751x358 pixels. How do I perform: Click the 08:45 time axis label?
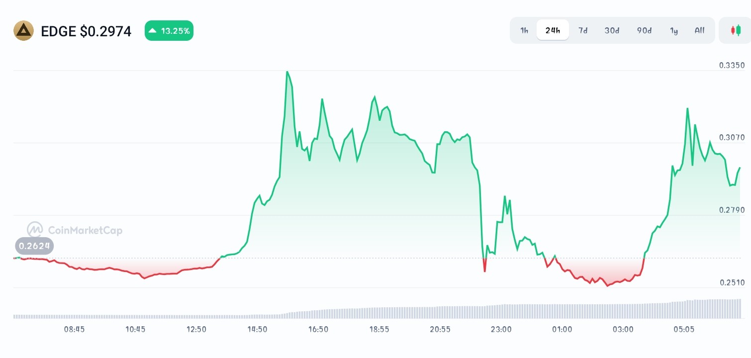pos(74,329)
